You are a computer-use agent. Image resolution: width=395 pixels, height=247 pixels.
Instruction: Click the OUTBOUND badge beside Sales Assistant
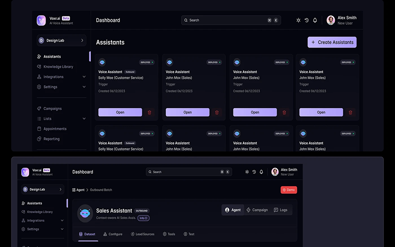pyautogui.click(x=142, y=211)
